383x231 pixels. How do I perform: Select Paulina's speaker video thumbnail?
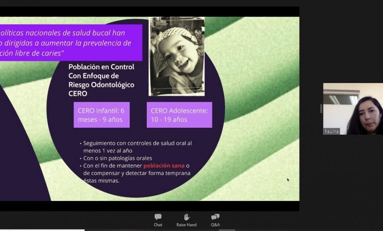[353, 108]
